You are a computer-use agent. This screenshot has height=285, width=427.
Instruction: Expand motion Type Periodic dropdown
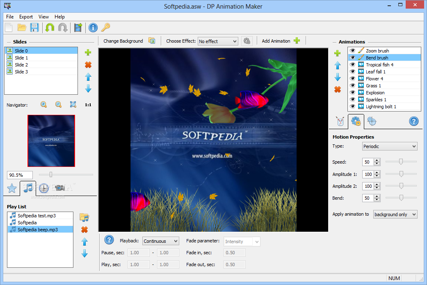pyautogui.click(x=390, y=146)
